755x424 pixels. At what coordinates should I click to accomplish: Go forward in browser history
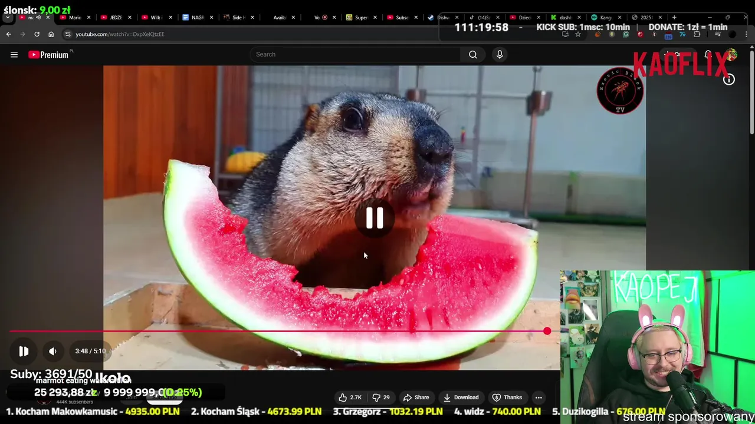click(22, 34)
